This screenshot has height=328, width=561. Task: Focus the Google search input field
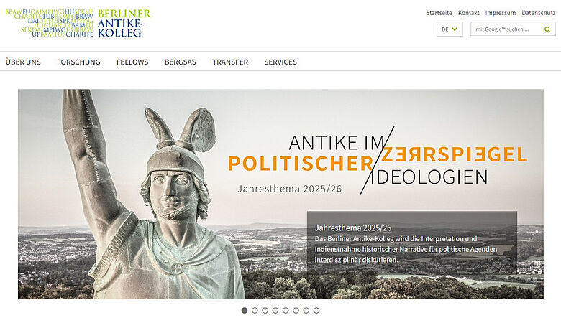506,29
